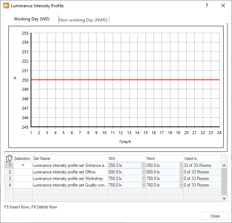Select row number 1 header
The image size is (232, 223).
point(9,165)
